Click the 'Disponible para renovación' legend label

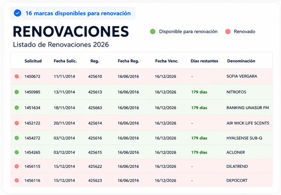click(x=188, y=32)
